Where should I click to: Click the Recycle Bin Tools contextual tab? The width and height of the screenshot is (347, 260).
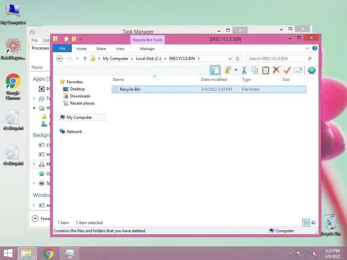pyautogui.click(x=147, y=40)
